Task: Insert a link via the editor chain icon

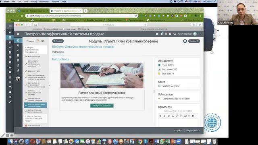Action: click(177, 116)
